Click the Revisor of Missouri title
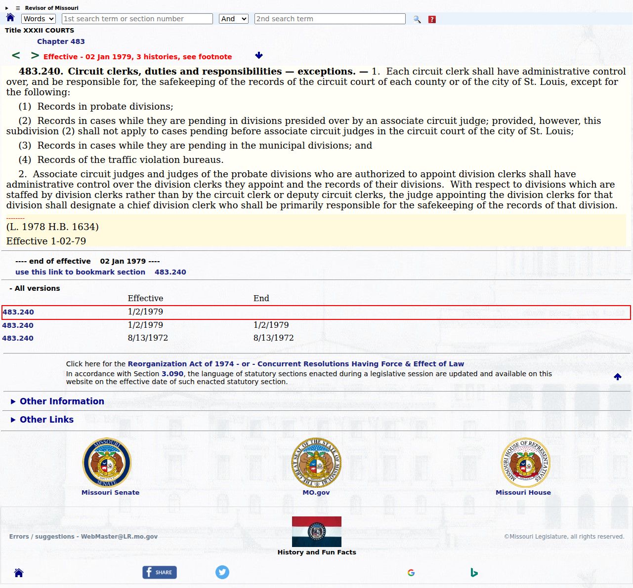 [x=52, y=8]
